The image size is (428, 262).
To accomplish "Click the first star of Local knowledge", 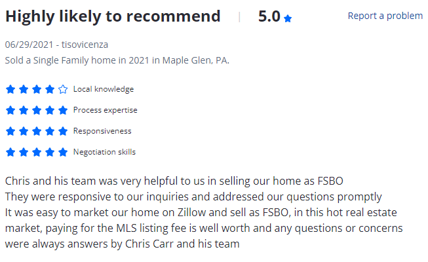I will (x=10, y=89).
